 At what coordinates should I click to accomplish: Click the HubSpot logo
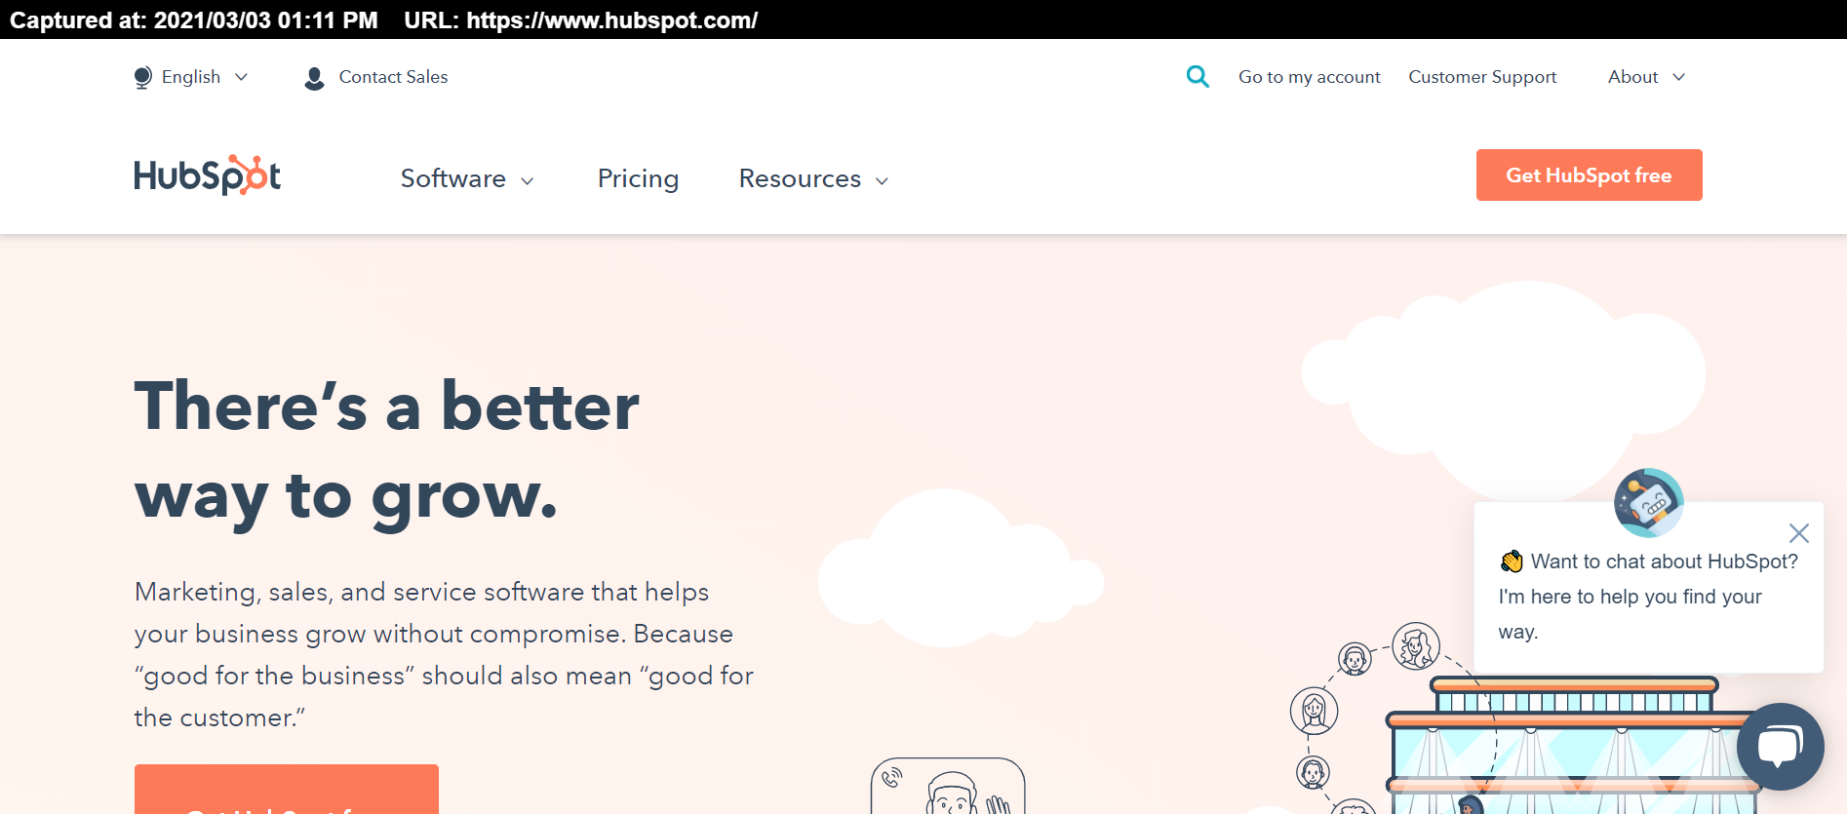(x=208, y=175)
